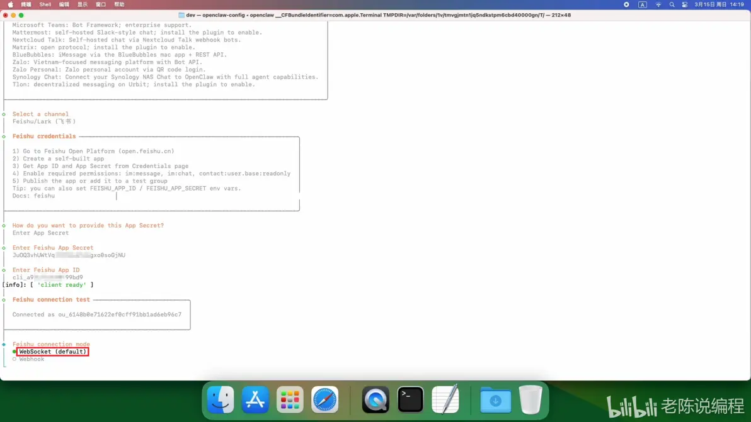Click the date and time display

point(719,4)
